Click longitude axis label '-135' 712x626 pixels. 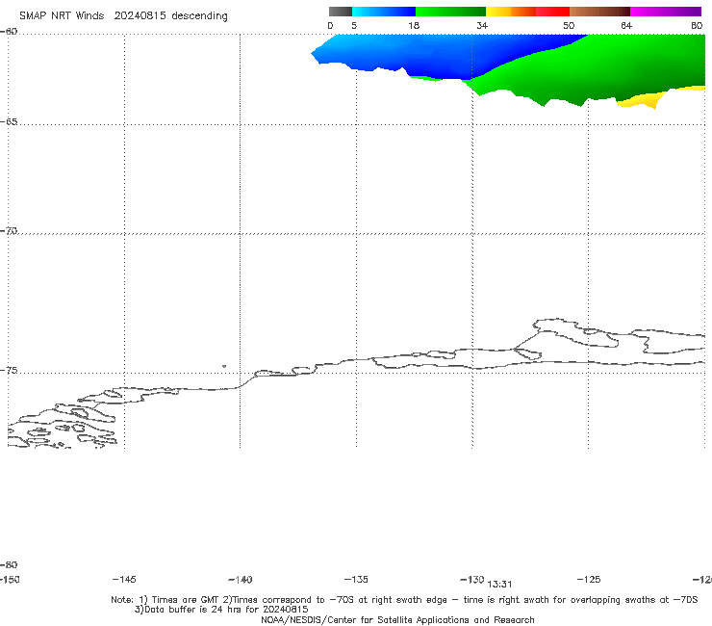pyautogui.click(x=356, y=579)
